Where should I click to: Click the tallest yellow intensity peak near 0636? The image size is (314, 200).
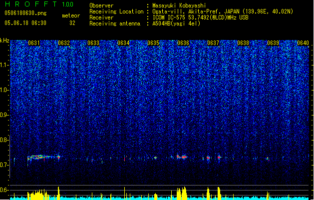point(184,193)
